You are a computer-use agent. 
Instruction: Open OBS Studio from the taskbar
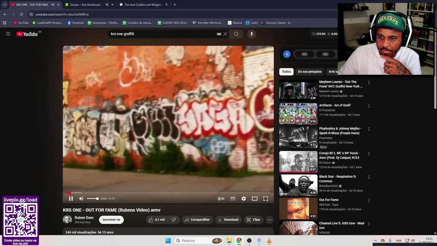pyautogui.click(x=249, y=241)
